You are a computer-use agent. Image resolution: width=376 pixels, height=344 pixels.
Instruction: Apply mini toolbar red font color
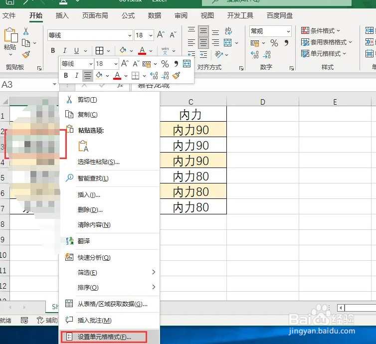point(117,75)
